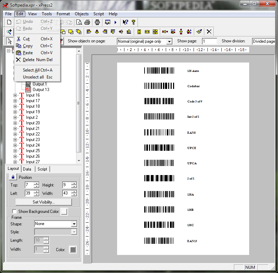Choose Cut from the Edit menu

(37, 39)
